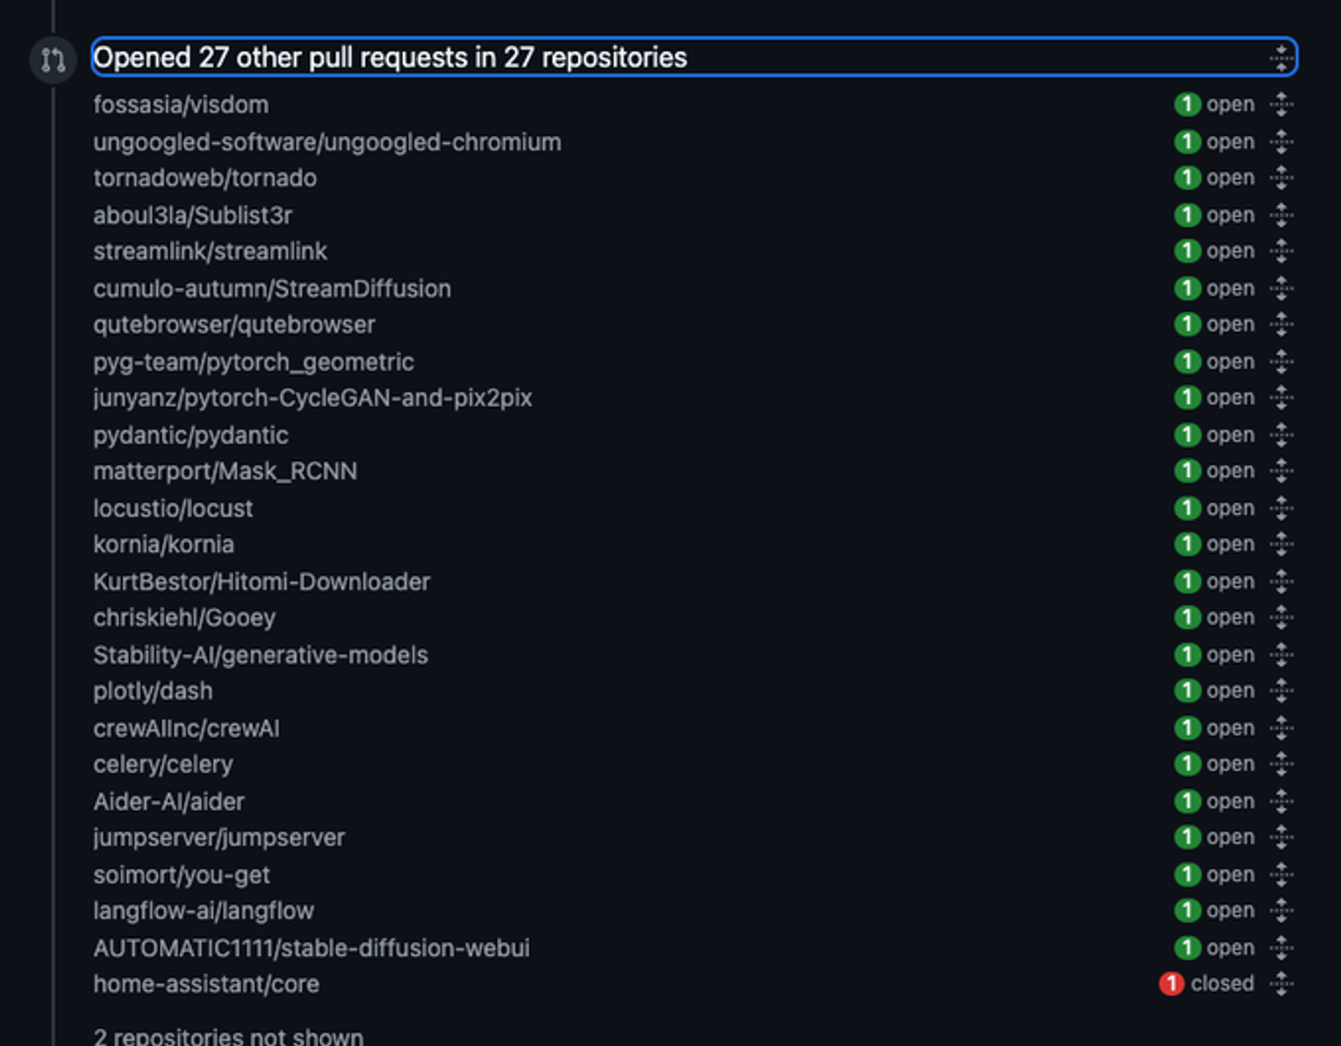Expand the stable-diffusion-webui row toggle
1341x1046 pixels.
point(1281,948)
